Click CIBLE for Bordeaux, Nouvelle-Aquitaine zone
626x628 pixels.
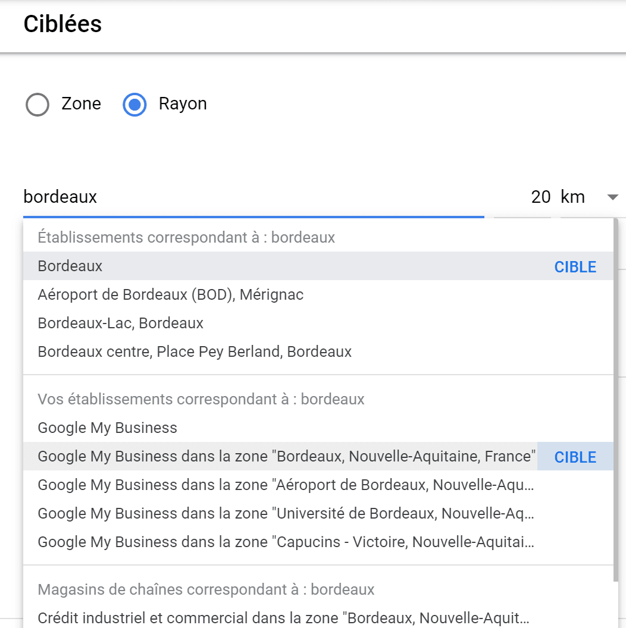[x=575, y=457]
